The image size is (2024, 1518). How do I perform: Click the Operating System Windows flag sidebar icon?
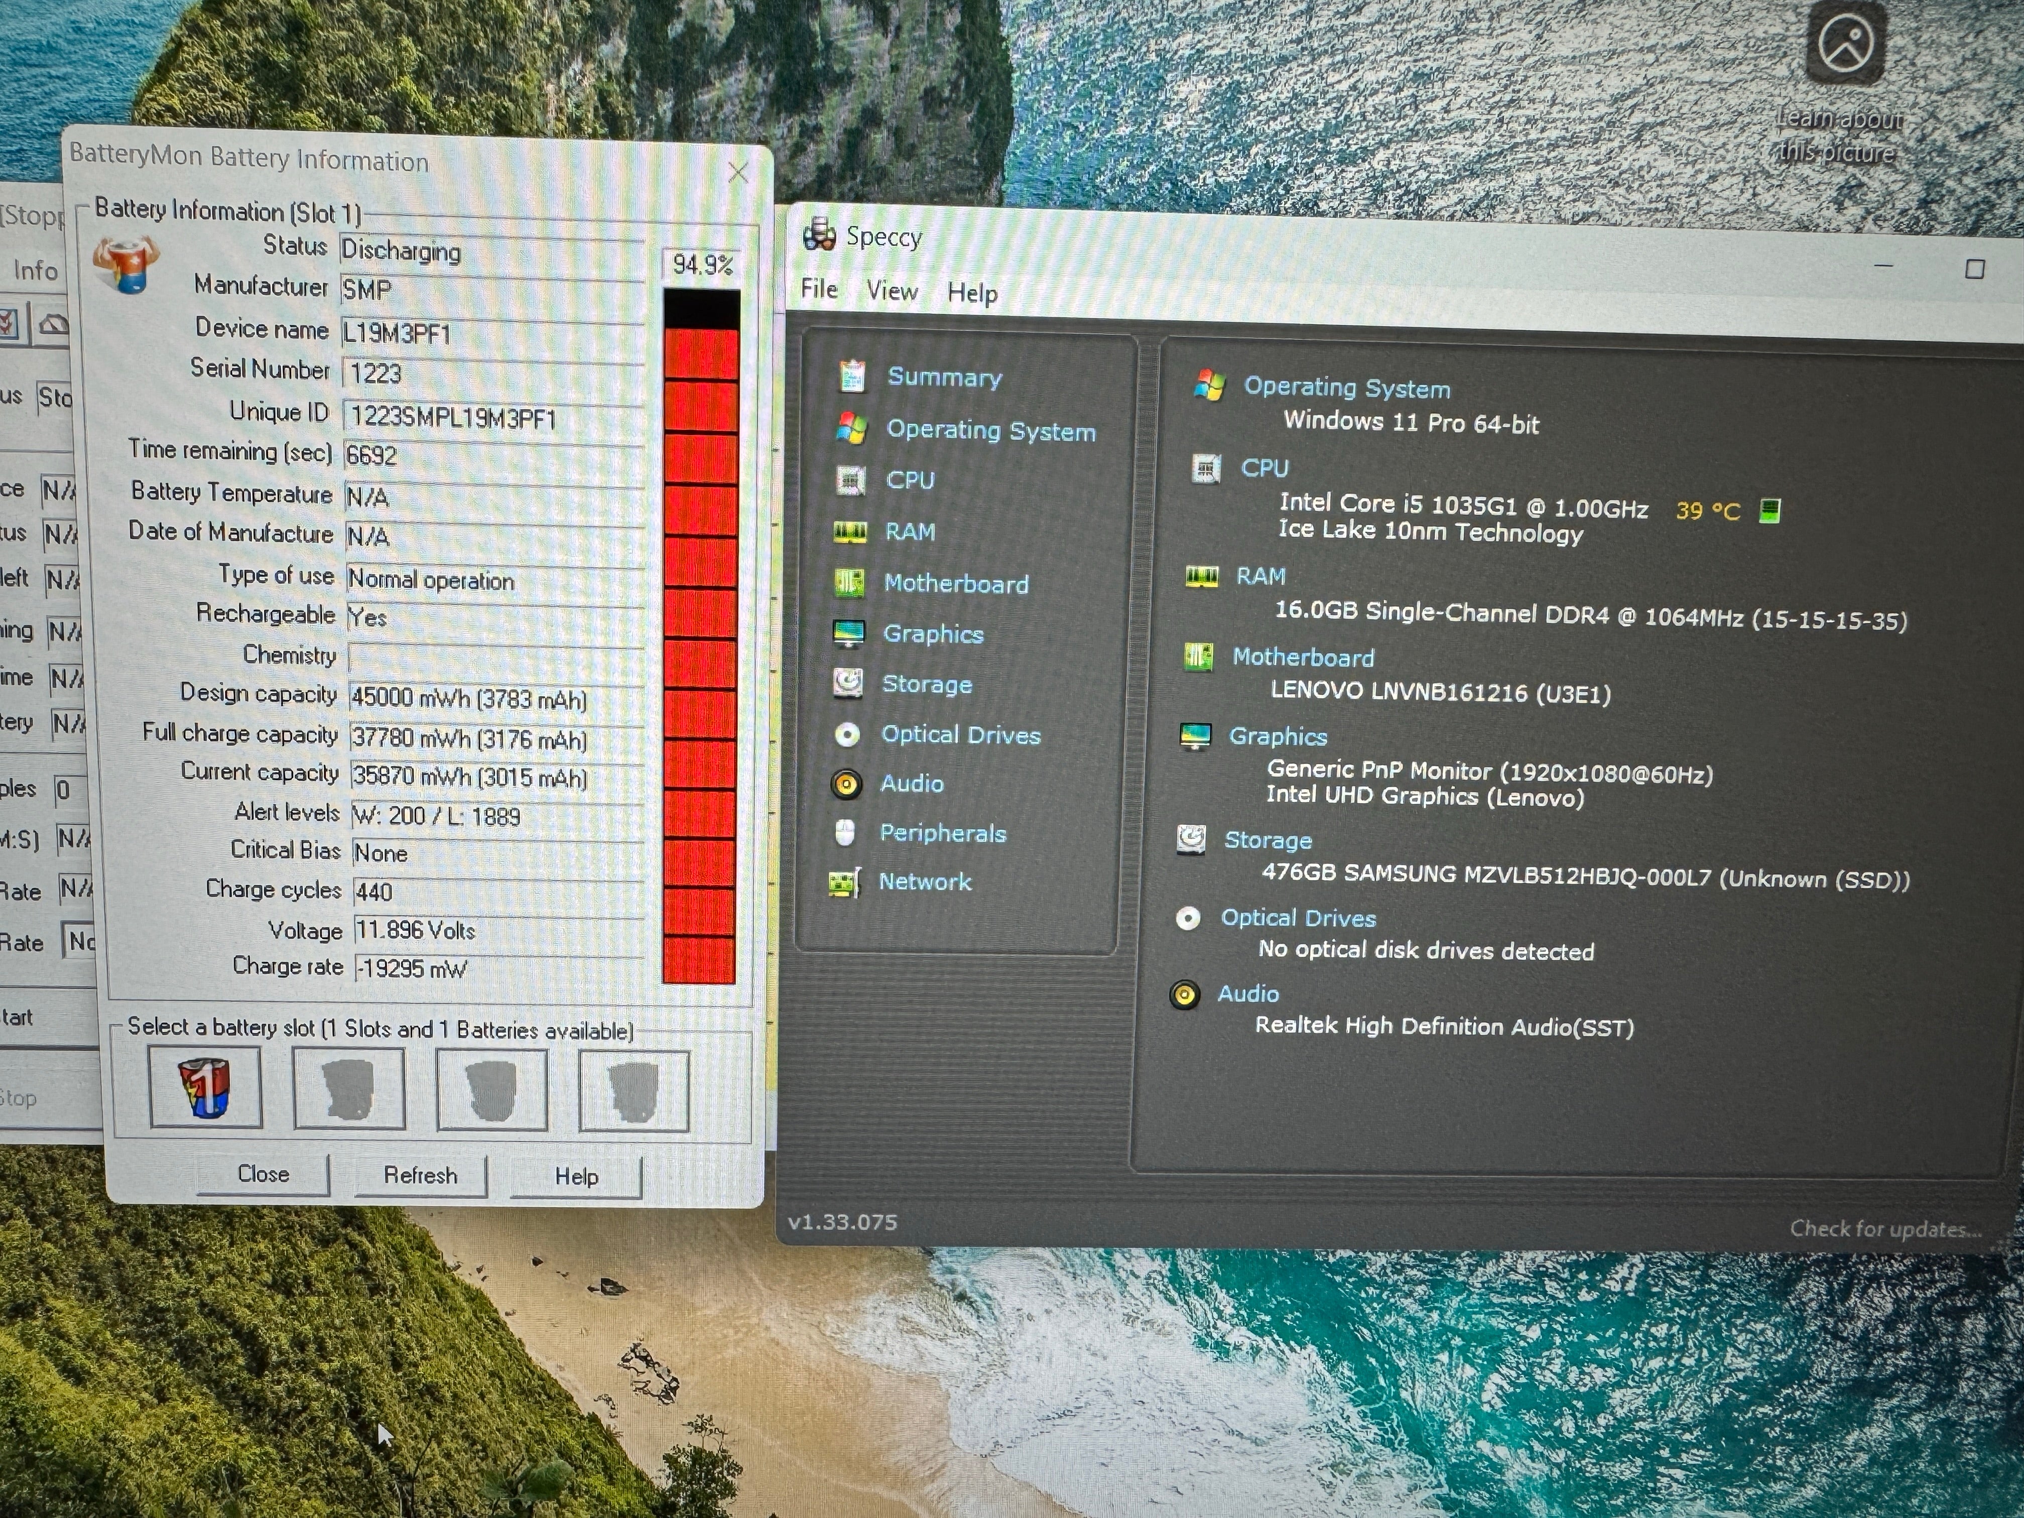pyautogui.click(x=851, y=428)
